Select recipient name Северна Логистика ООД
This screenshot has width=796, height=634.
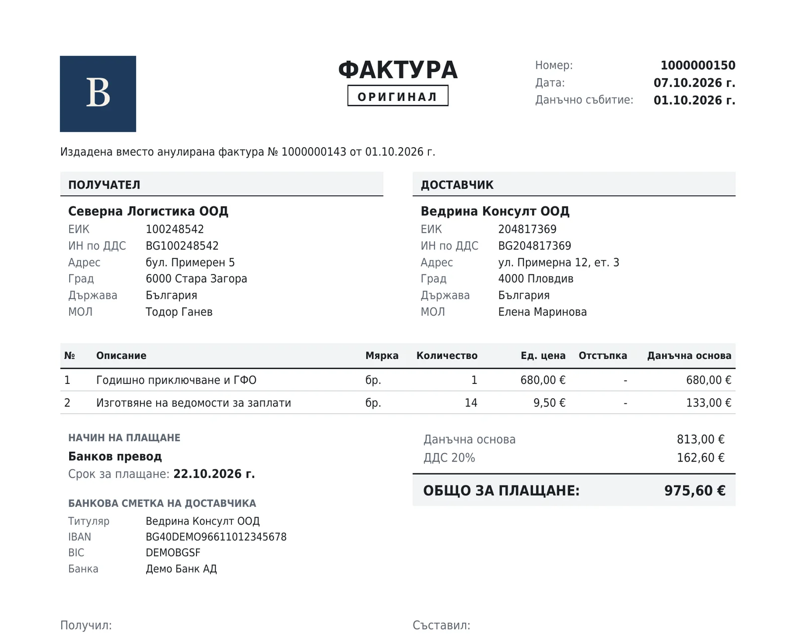(148, 211)
